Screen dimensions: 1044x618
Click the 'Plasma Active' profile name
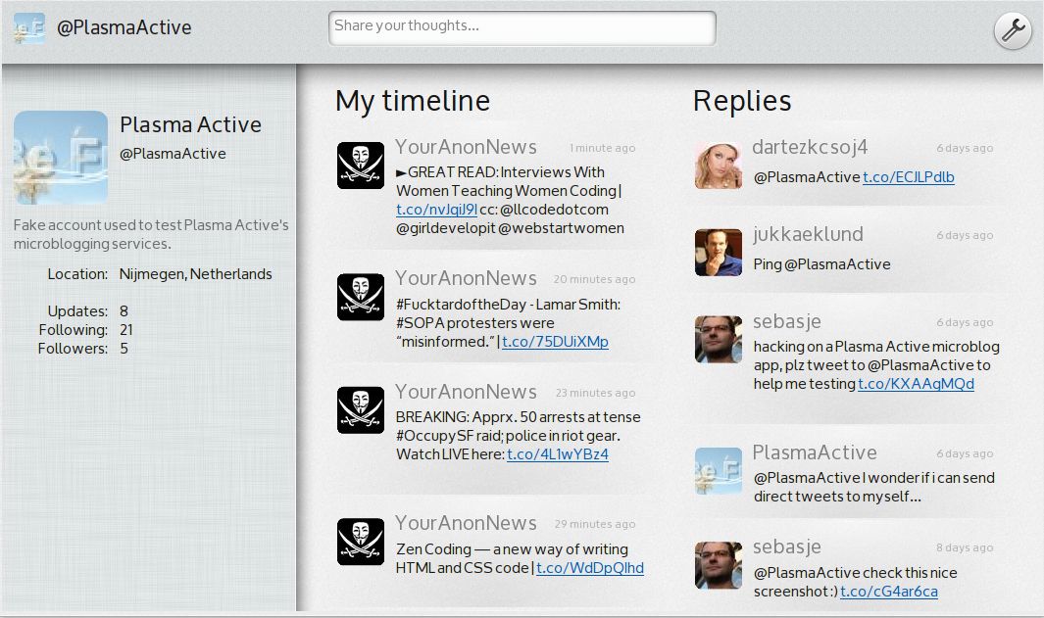click(190, 124)
